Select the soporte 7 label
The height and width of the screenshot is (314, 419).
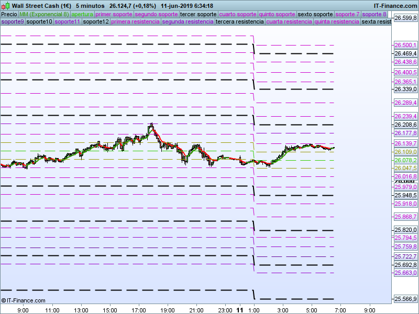point(347,14)
